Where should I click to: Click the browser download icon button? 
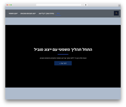point(86,5)
